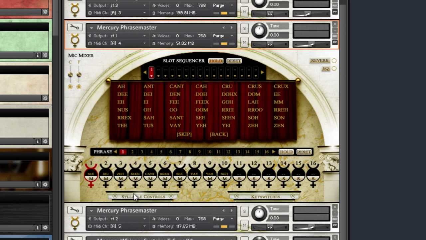Click the settings gear on the green thumbnail
The height and width of the screenshot is (240, 426).
click(45, 55)
